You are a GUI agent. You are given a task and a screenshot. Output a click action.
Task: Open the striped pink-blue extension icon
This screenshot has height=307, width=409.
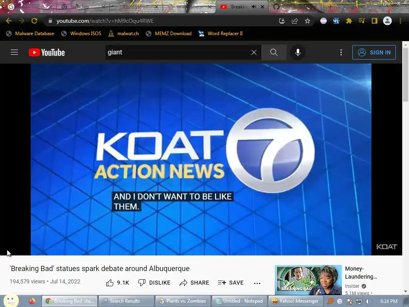[324, 21]
